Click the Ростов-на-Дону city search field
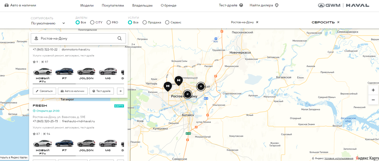Image resolution: width=379 pixels, height=161 pixels. pos(78,38)
